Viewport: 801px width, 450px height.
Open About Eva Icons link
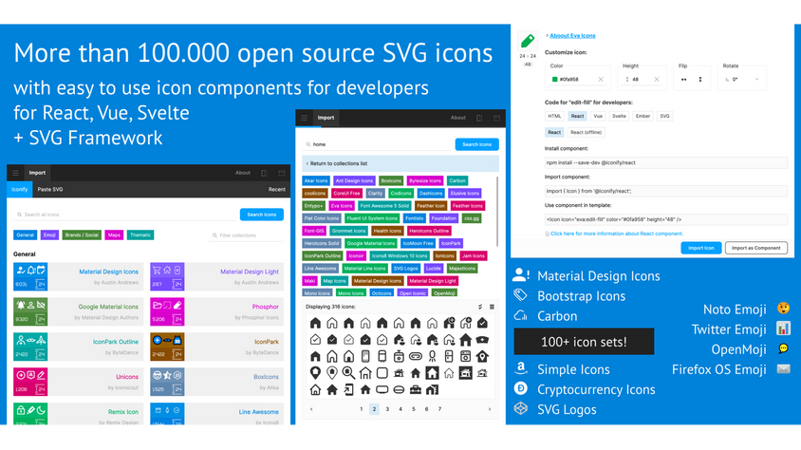click(x=572, y=36)
